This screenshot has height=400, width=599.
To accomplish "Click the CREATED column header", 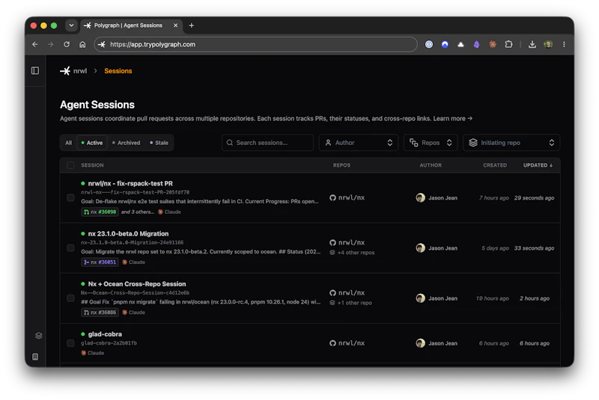I will coord(495,165).
